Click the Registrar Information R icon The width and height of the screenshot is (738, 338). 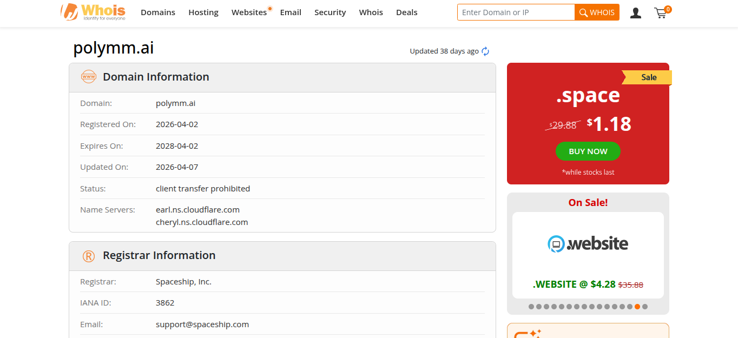[x=89, y=256]
